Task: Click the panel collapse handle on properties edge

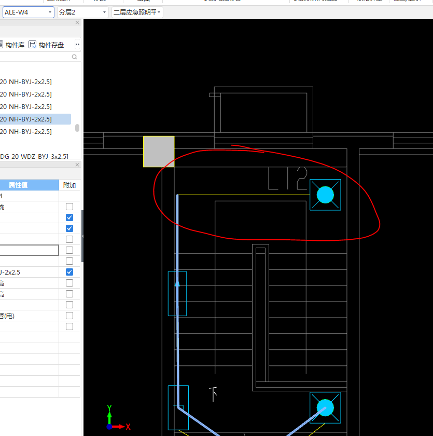Action: coord(82,236)
